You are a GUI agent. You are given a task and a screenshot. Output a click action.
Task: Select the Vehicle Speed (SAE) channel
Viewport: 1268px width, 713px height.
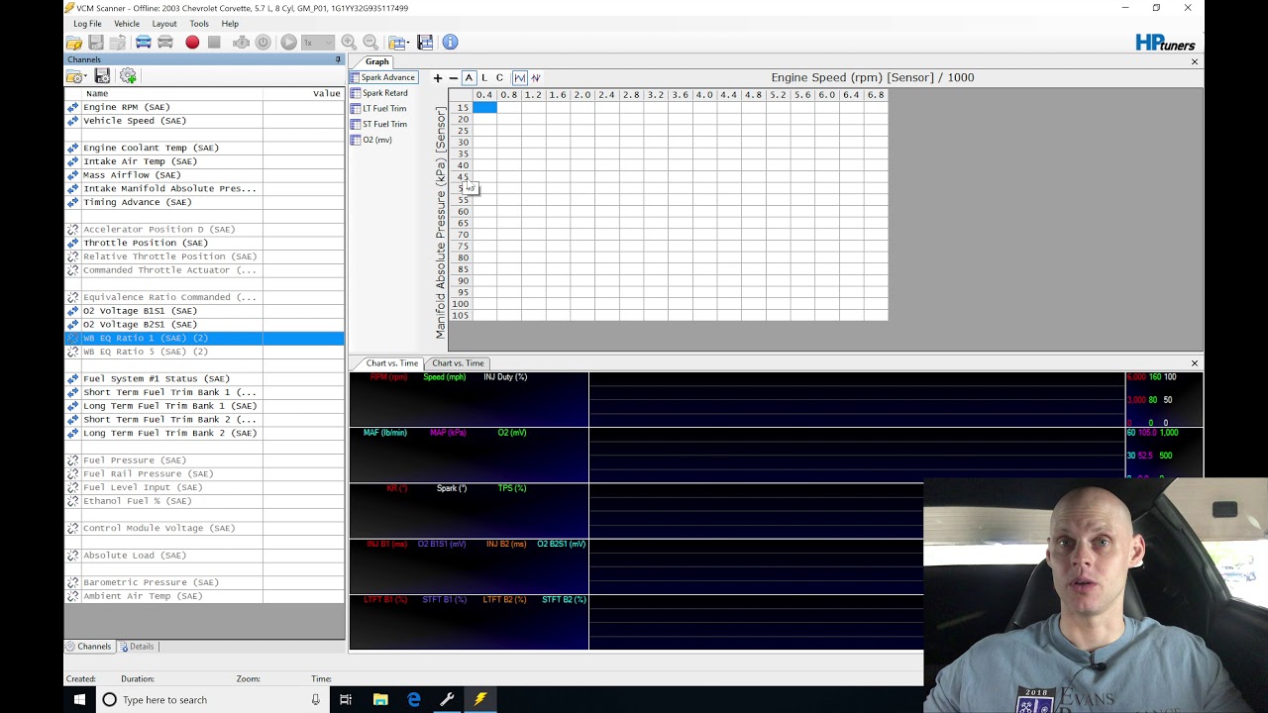(204, 121)
